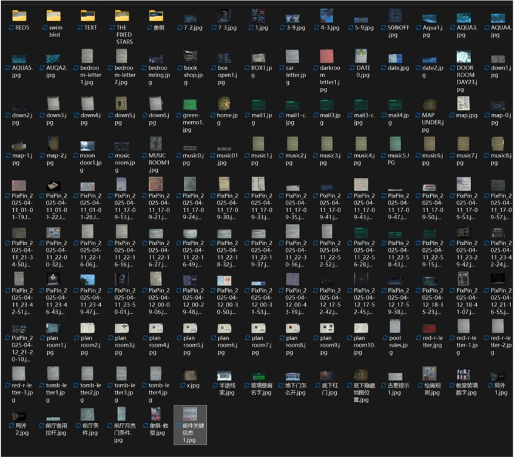514x457 pixels.
Task: Select DOOR ROOM DAY23.jpg file
Action: (464, 71)
